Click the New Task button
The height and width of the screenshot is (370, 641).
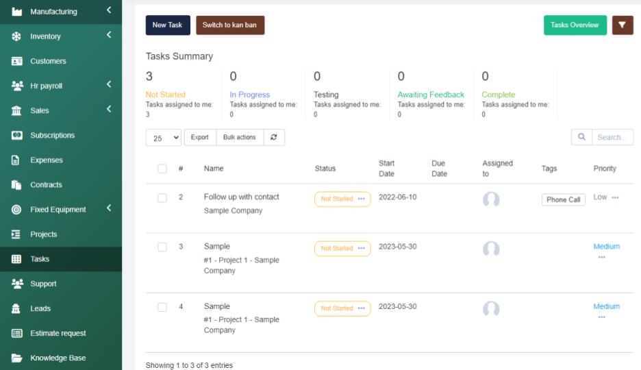(168, 25)
